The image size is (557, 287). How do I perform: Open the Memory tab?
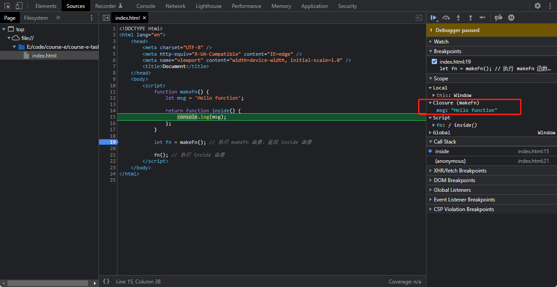click(281, 6)
